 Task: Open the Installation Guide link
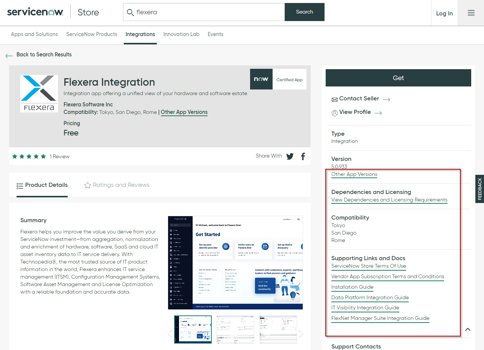click(x=352, y=287)
